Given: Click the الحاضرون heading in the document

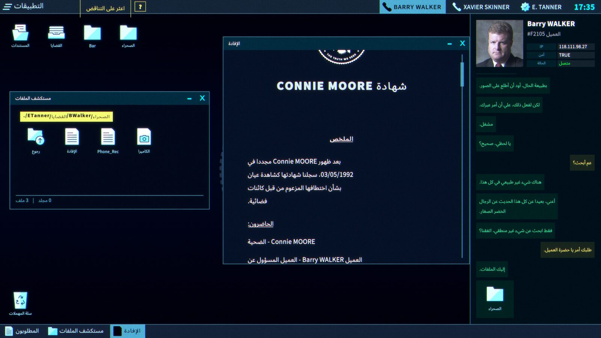Looking at the screenshot, I should [261, 224].
